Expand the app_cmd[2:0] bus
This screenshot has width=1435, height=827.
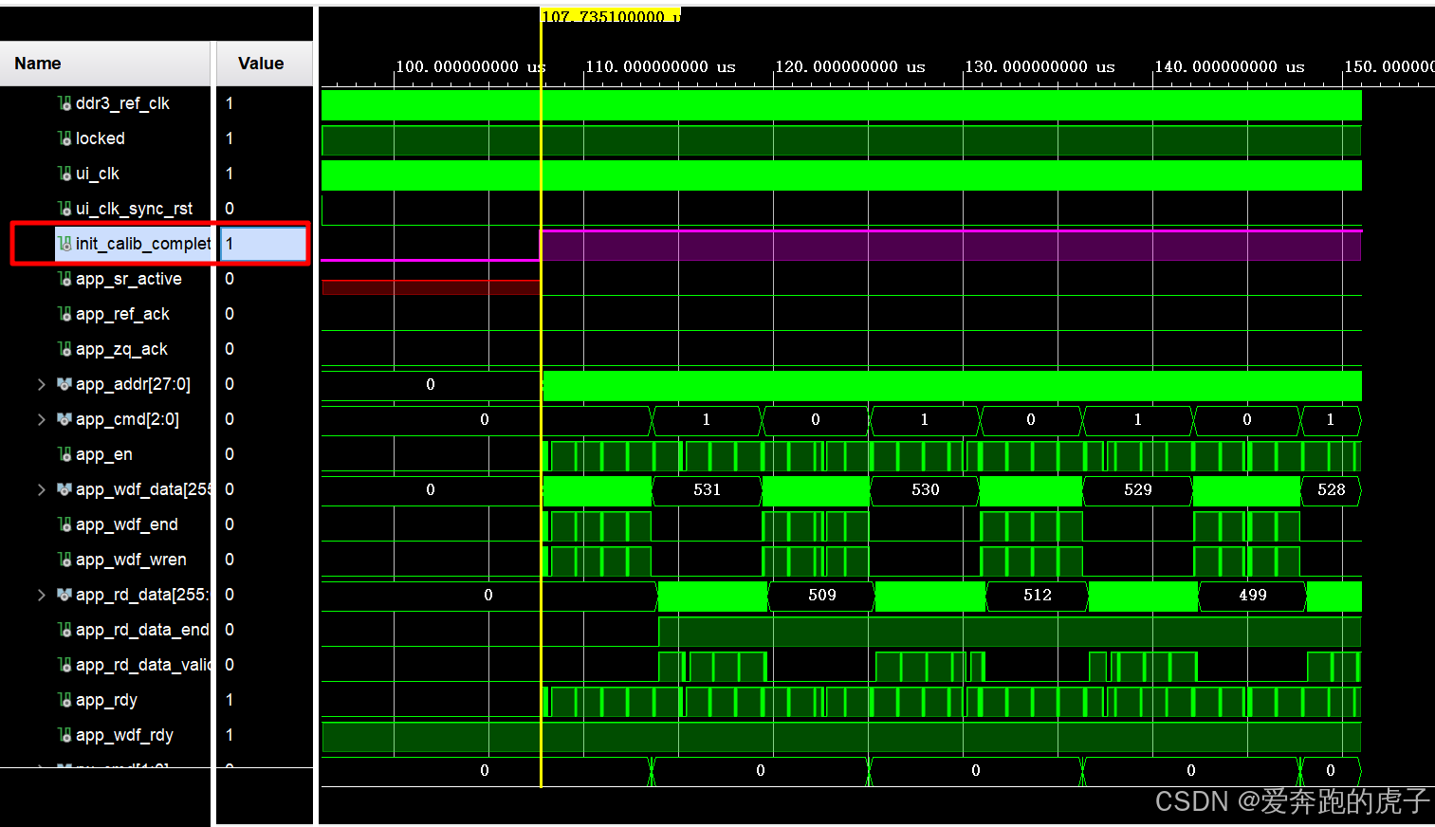pyautogui.click(x=41, y=419)
